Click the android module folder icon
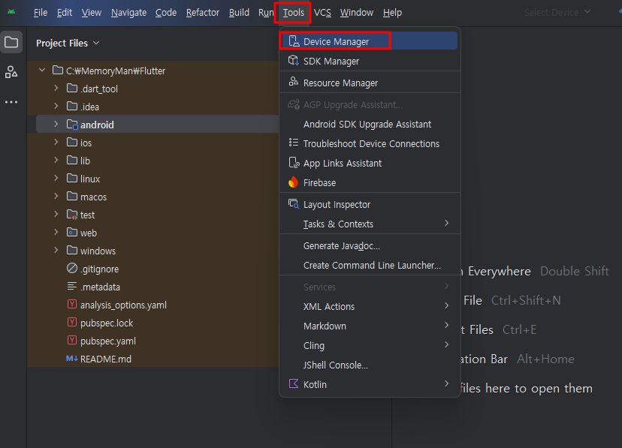This screenshot has height=448, width=622. coord(72,125)
